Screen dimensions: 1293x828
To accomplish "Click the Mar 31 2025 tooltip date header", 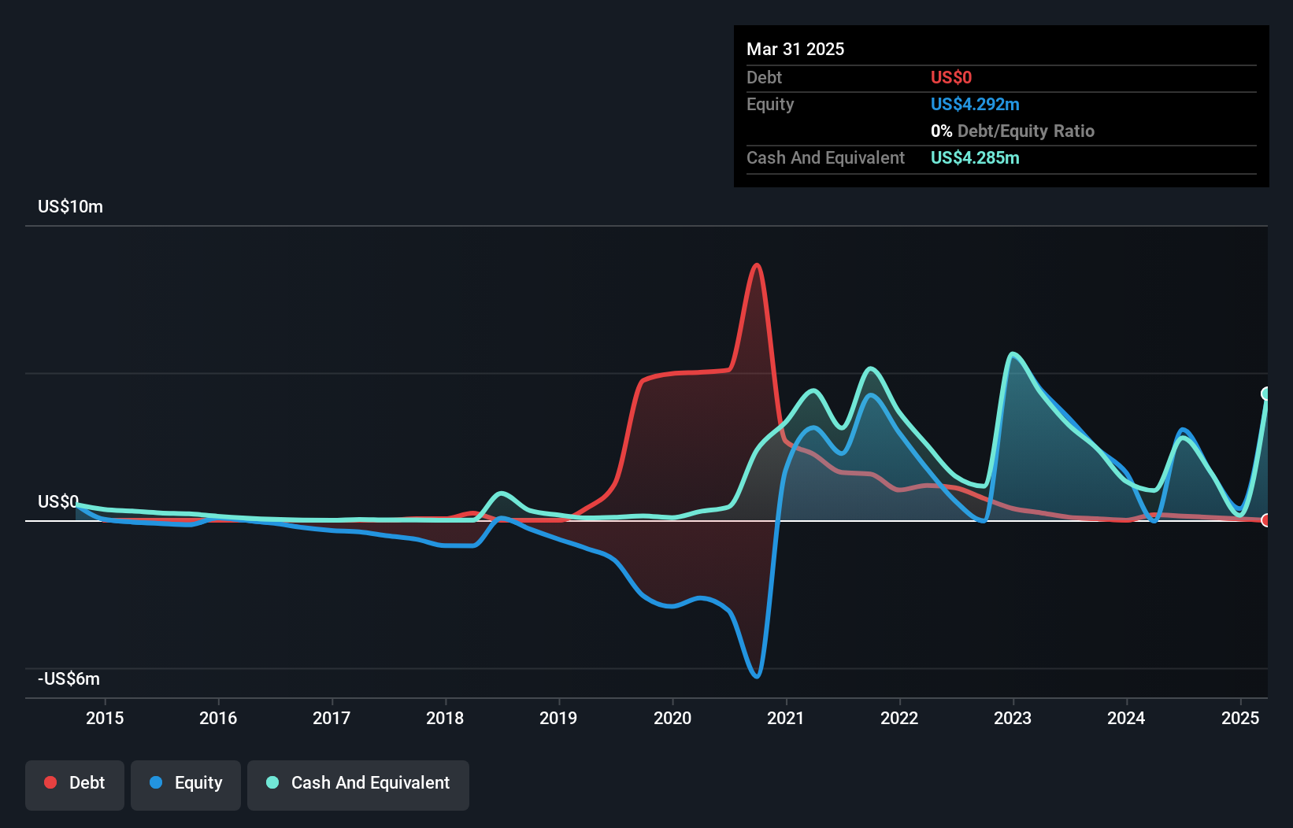I will 795,49.
